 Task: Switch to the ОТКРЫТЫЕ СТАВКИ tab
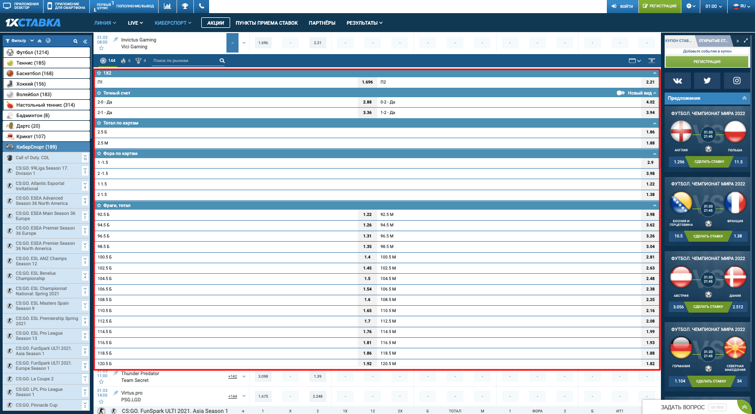coord(713,40)
